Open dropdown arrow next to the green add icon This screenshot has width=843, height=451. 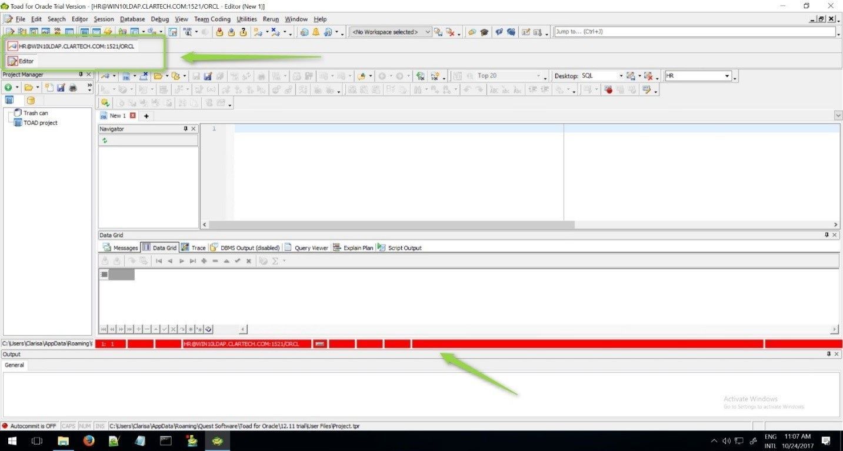(x=17, y=88)
